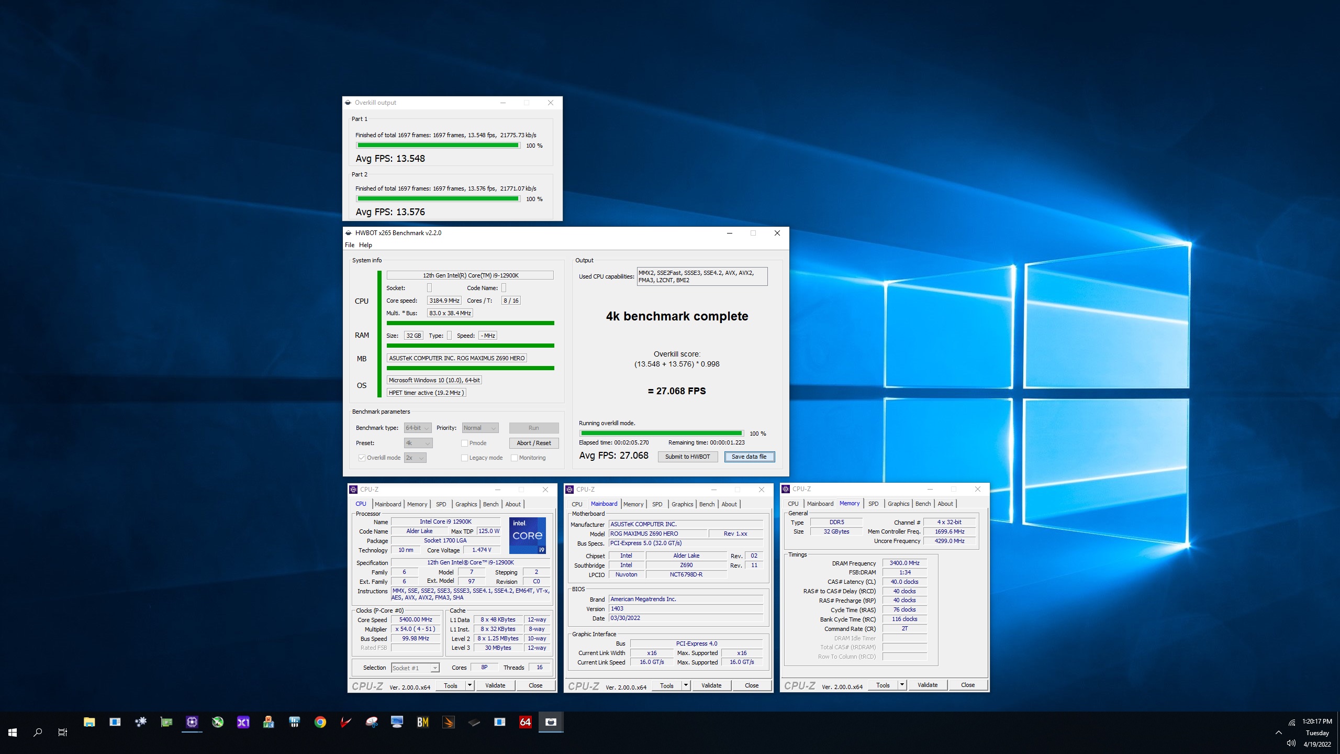Open the Windows Start menu
The height and width of the screenshot is (754, 1340).
click(13, 732)
